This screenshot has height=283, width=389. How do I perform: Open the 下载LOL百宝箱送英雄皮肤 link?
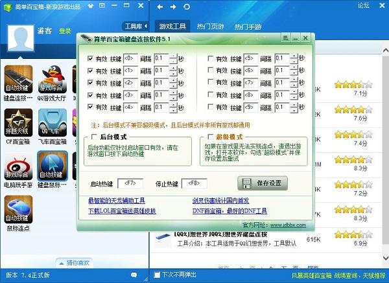pyautogui.click(x=122, y=210)
